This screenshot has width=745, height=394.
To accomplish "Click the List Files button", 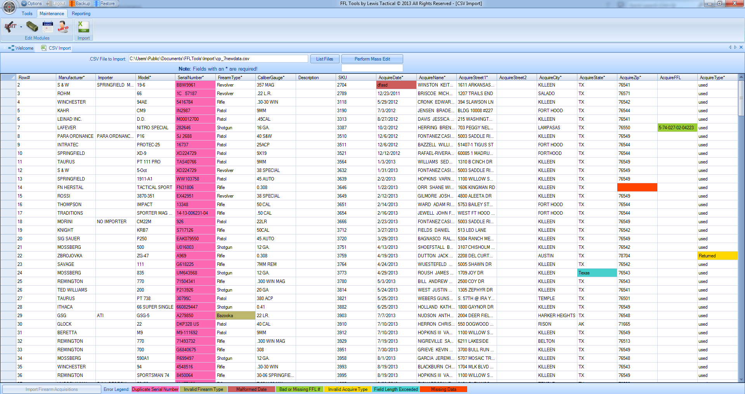I will click(325, 59).
